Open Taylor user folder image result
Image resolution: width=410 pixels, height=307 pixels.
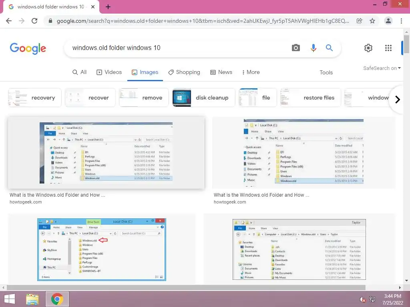coord(299,249)
